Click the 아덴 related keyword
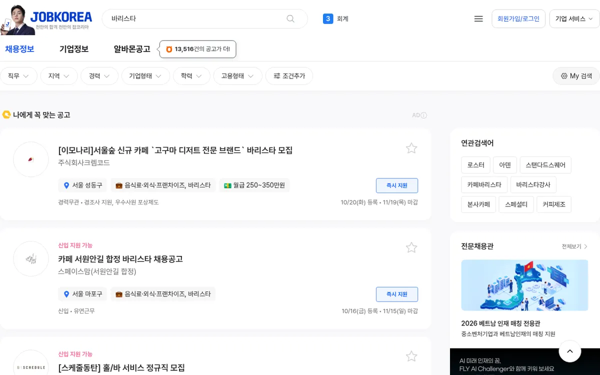Image resolution: width=600 pixels, height=375 pixels. (x=505, y=165)
